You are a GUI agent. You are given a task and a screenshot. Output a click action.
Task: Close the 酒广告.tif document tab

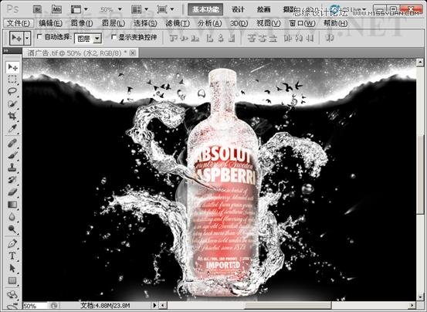click(x=133, y=53)
